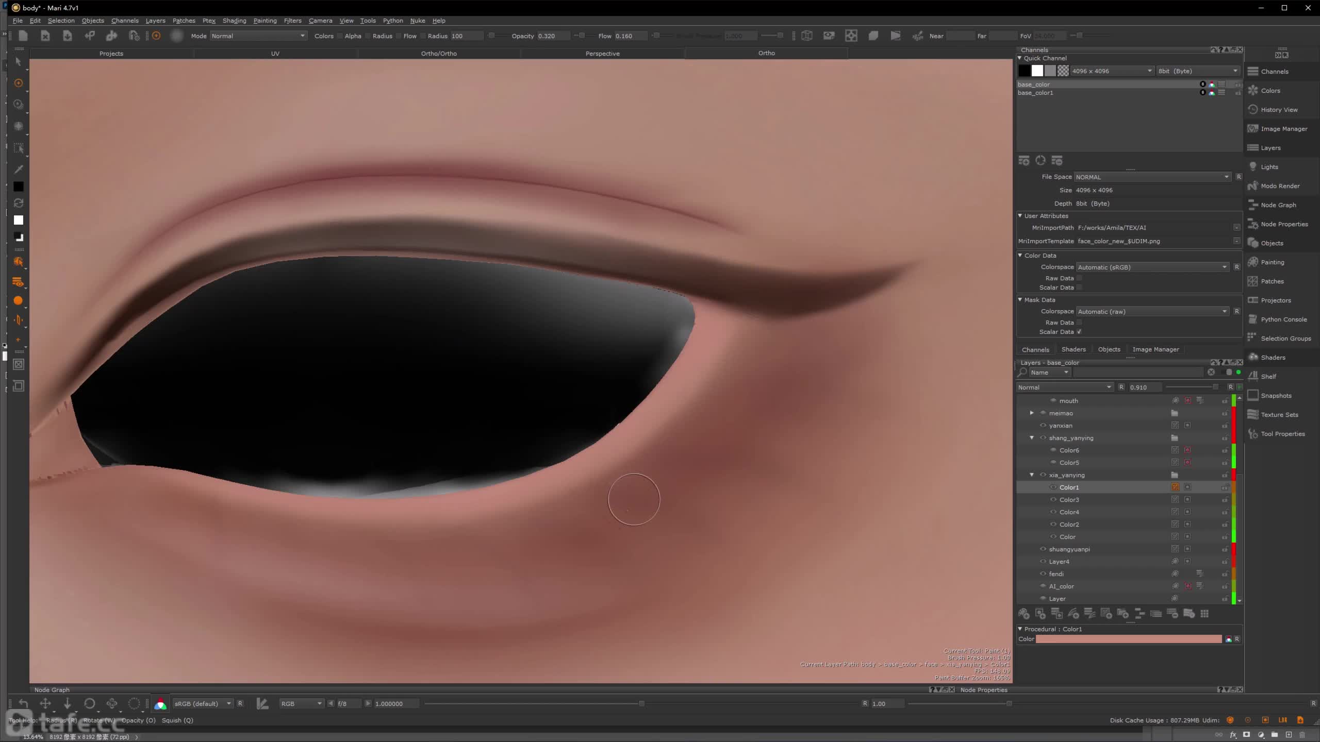Switch to the UV view tab
This screenshot has height=742, width=1320.
coord(275,54)
